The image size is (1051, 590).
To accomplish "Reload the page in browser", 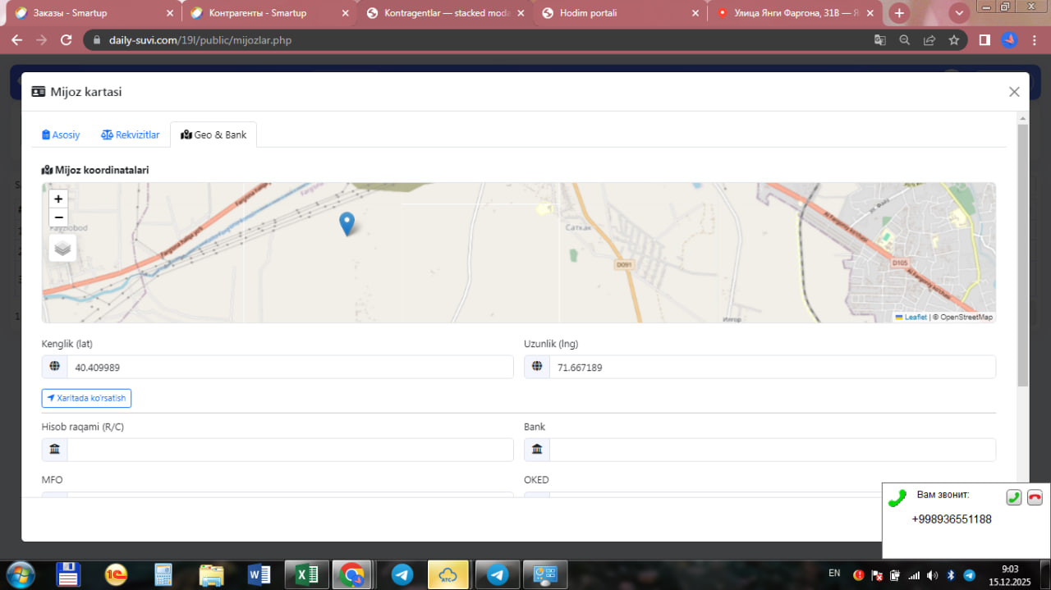I will (x=67, y=40).
